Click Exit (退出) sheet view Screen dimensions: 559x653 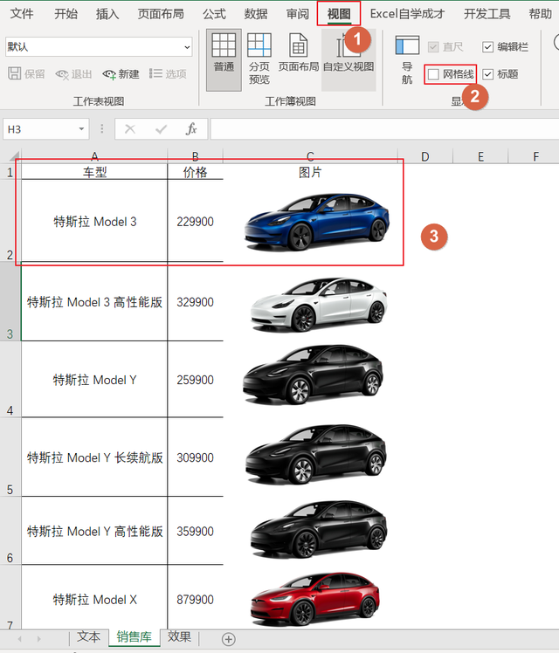pos(73,74)
